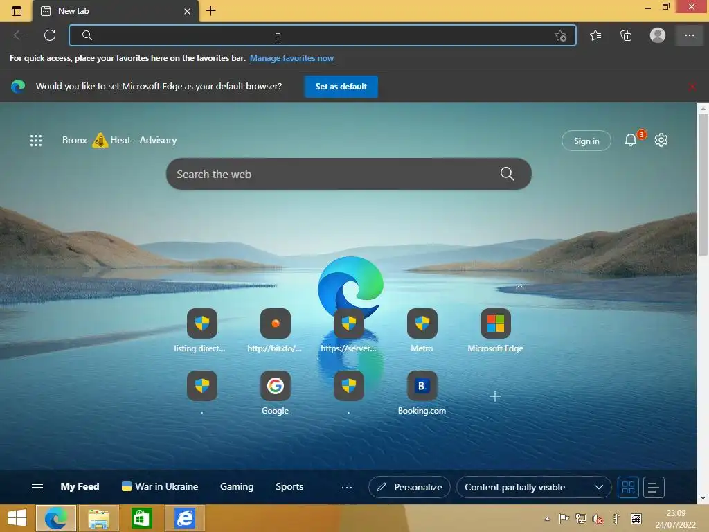The height and width of the screenshot is (532, 709).
Task: Select the War in Ukraine tab
Action: coord(160,487)
